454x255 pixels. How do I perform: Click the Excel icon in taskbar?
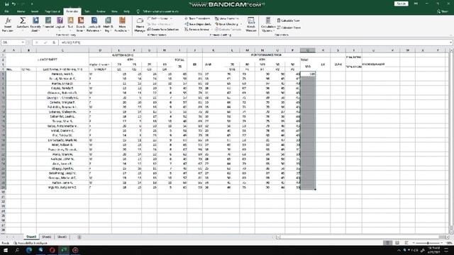[x=64, y=250]
